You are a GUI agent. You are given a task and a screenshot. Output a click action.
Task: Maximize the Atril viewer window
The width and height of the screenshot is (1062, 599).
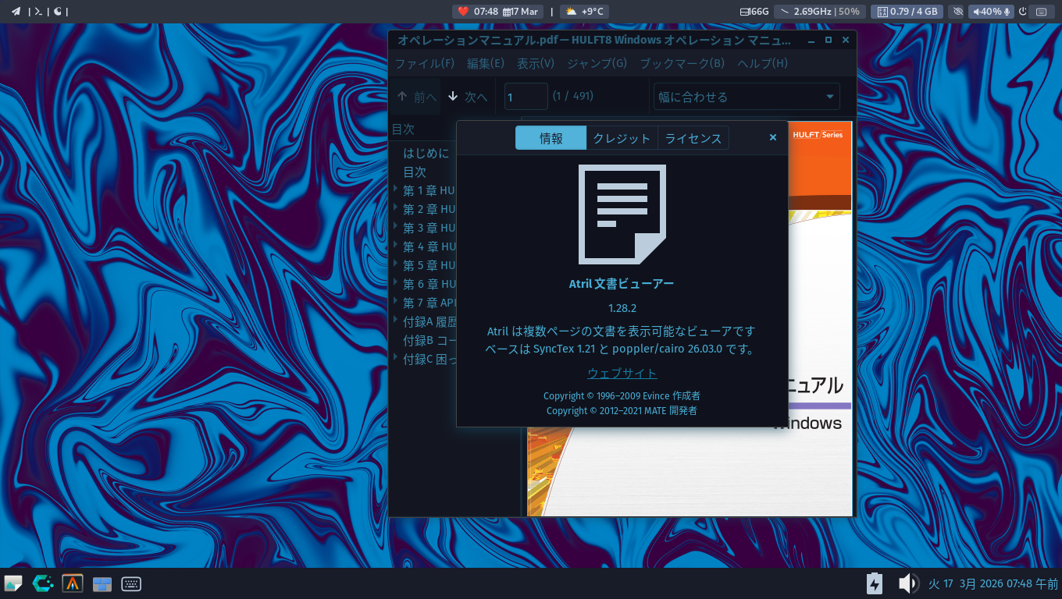coord(829,40)
